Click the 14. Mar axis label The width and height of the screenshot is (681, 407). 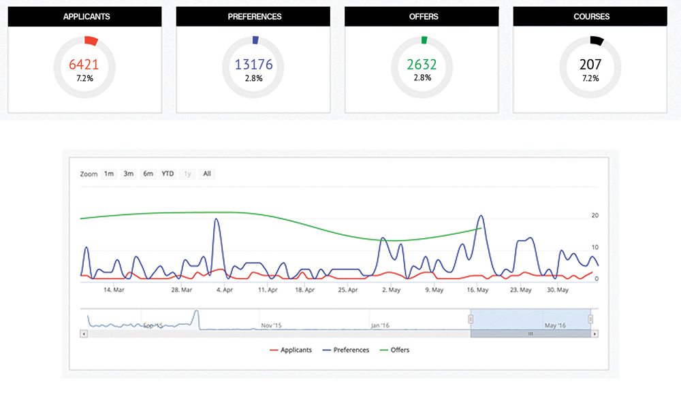114,290
